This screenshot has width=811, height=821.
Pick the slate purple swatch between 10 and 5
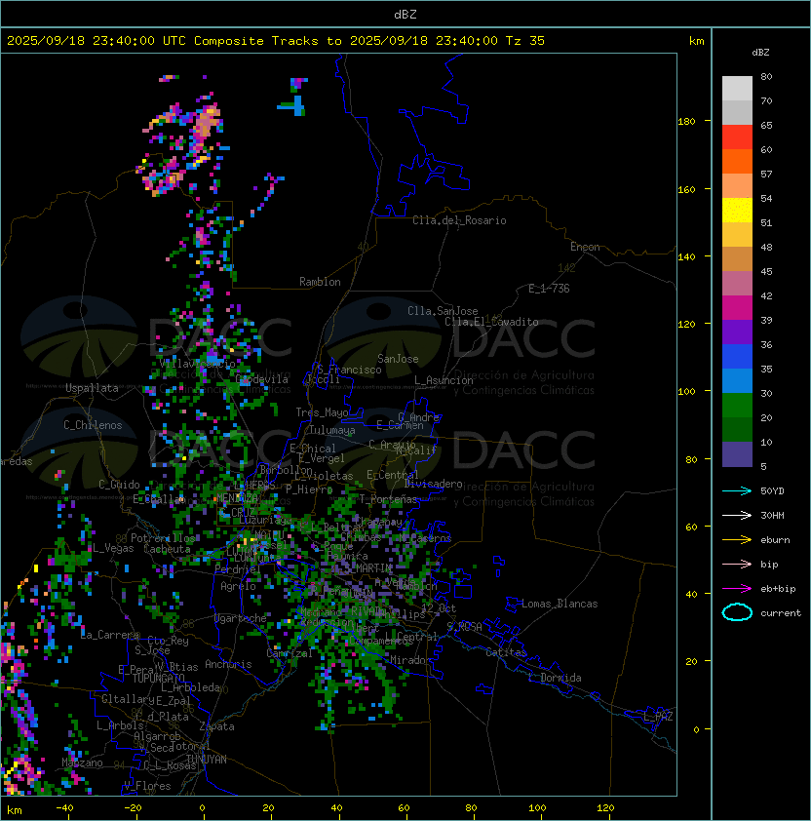(x=737, y=453)
